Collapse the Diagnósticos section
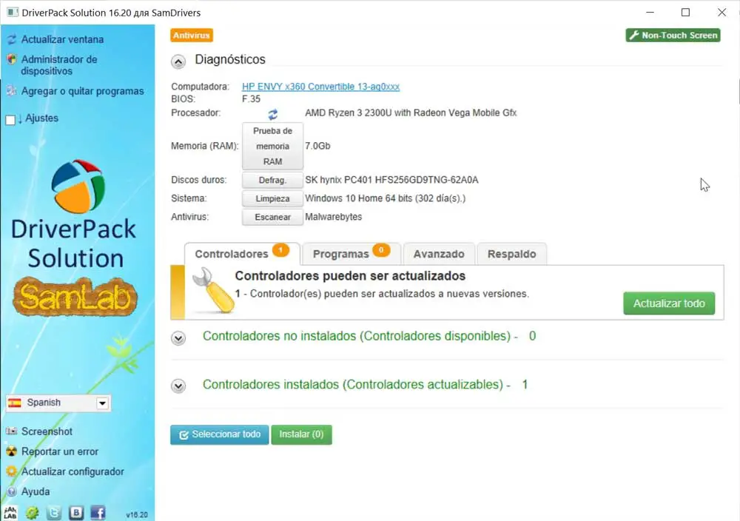 [178, 62]
